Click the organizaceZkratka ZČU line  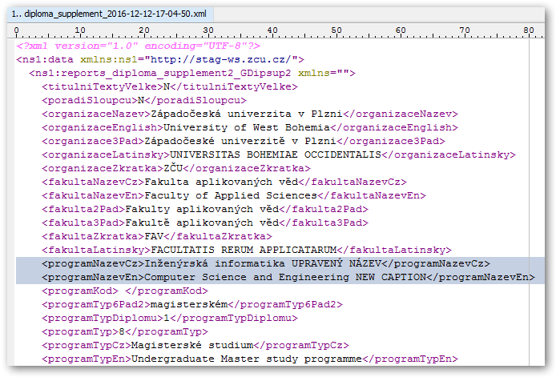tap(176, 168)
